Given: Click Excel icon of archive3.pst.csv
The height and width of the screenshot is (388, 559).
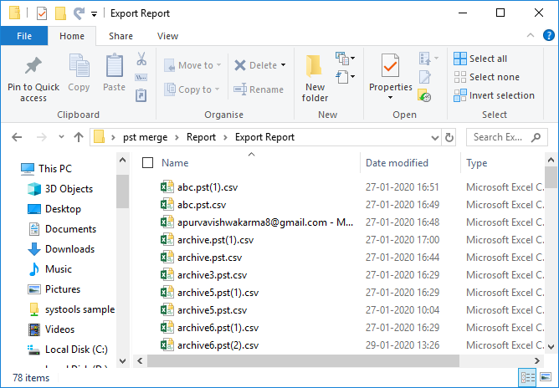Looking at the screenshot, I should (167, 275).
